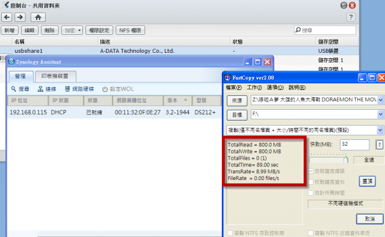Viewport: 385px width, 237px height.
Task: Open 檔案 menu in FastCopy
Action: tap(233, 88)
